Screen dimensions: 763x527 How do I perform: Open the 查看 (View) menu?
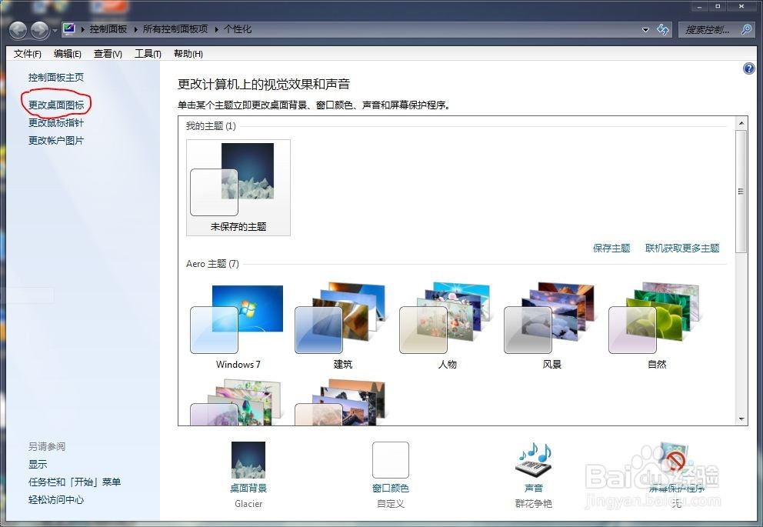108,53
